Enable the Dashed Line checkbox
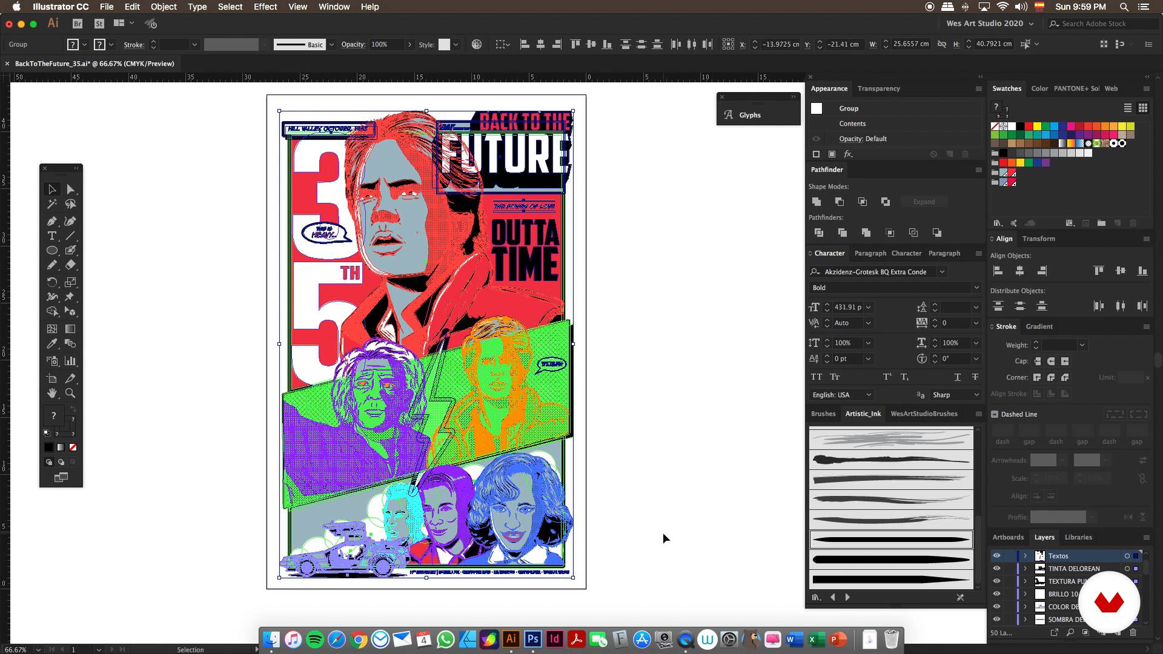1163x654 pixels. tap(995, 414)
